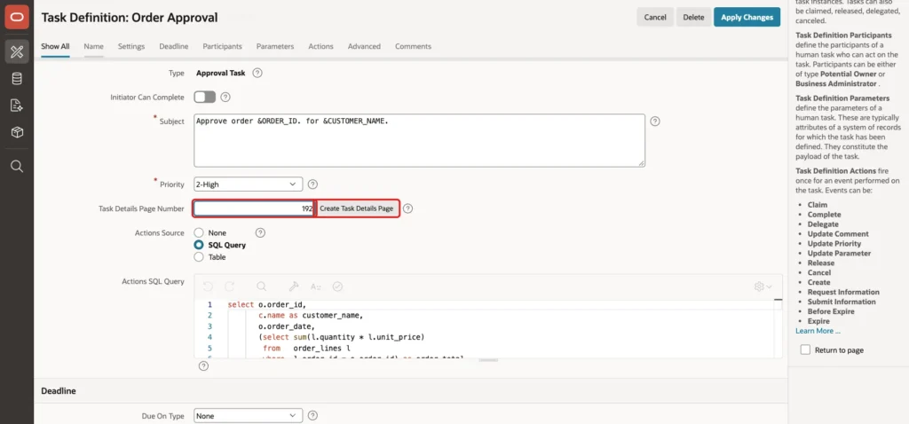Image resolution: width=909 pixels, height=424 pixels.
Task: Click the Redo icon in SQL editor
Action: (x=230, y=287)
